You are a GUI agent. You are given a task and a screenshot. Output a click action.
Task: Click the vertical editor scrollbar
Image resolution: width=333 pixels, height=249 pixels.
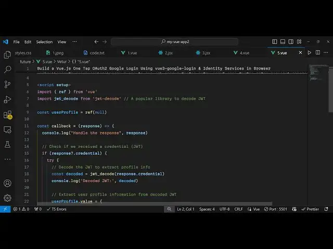pos(331,90)
